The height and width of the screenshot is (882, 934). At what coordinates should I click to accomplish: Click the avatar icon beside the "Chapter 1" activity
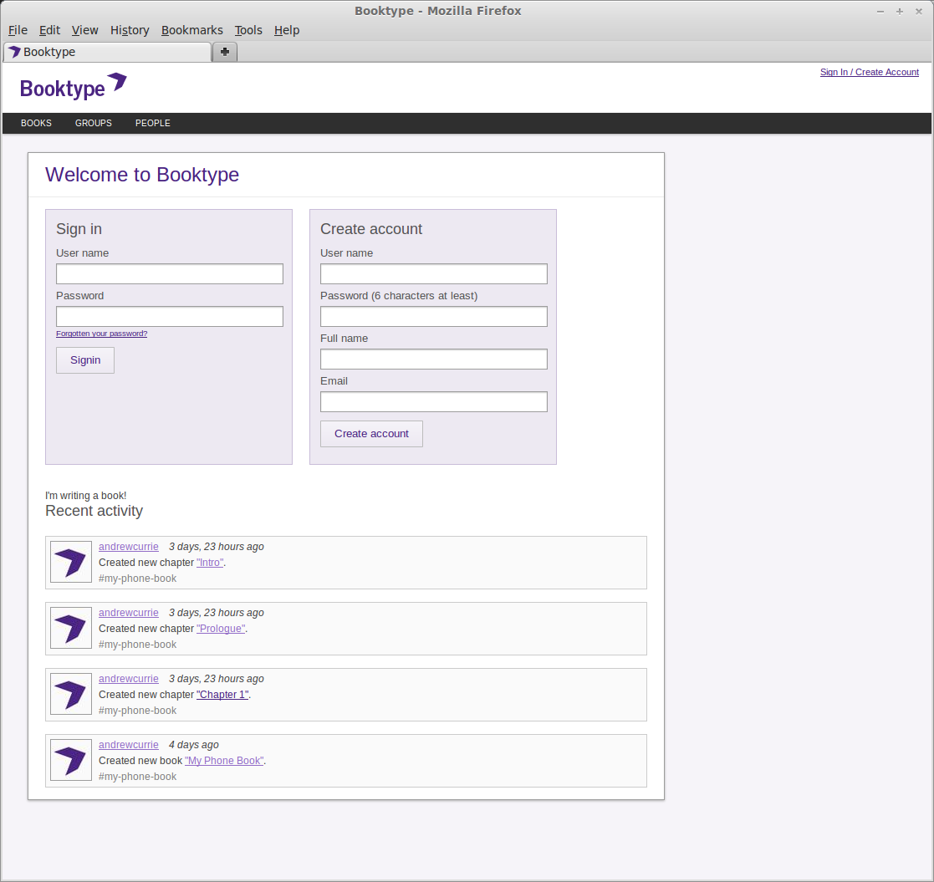pyautogui.click(x=71, y=694)
